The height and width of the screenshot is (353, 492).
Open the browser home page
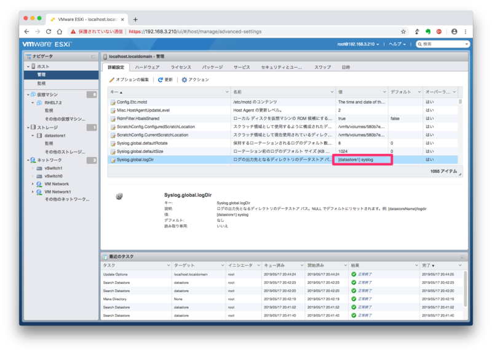coord(60,31)
